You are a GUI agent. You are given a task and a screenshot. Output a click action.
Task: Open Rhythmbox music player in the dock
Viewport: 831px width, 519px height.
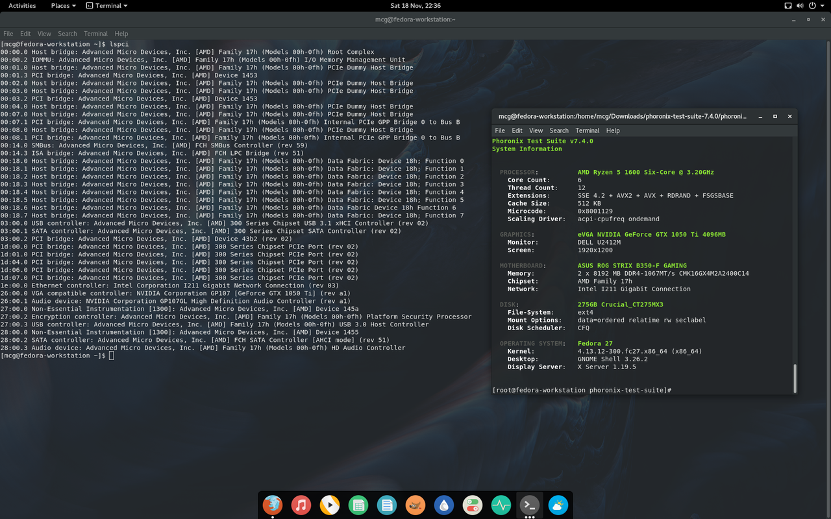tap(301, 505)
